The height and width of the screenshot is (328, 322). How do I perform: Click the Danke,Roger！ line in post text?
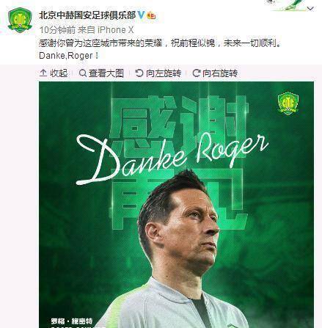69,56
